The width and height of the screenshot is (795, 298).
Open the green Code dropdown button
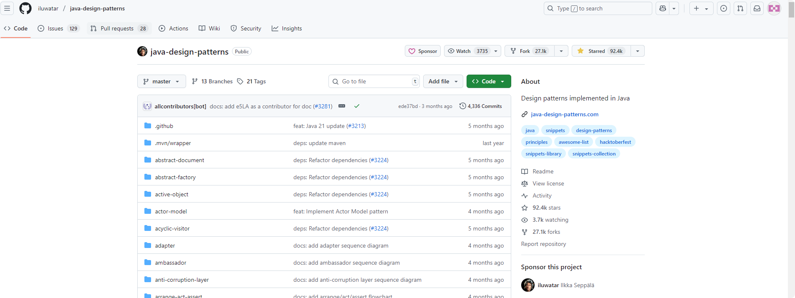point(489,81)
